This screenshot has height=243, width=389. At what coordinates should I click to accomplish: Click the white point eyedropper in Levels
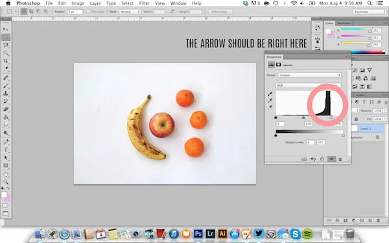[x=270, y=107]
